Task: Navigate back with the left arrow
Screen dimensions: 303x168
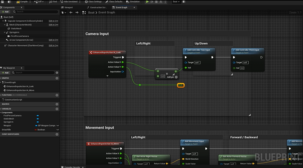Action: (x=71, y=13)
